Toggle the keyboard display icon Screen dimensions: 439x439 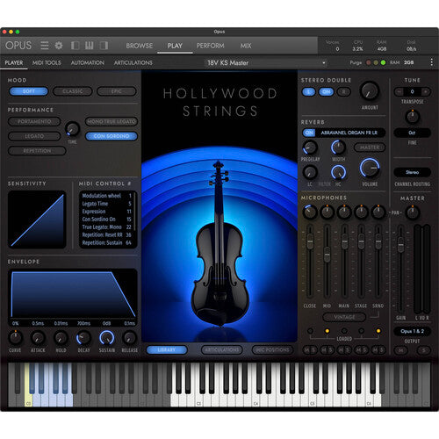pyautogui.click(x=90, y=46)
